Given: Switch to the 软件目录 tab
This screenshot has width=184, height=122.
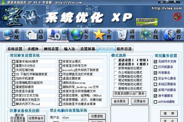Looking at the screenshot, I should click(124, 49).
